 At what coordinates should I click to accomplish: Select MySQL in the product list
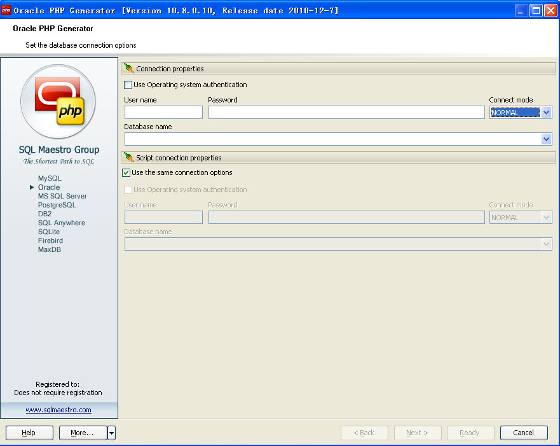pos(50,179)
